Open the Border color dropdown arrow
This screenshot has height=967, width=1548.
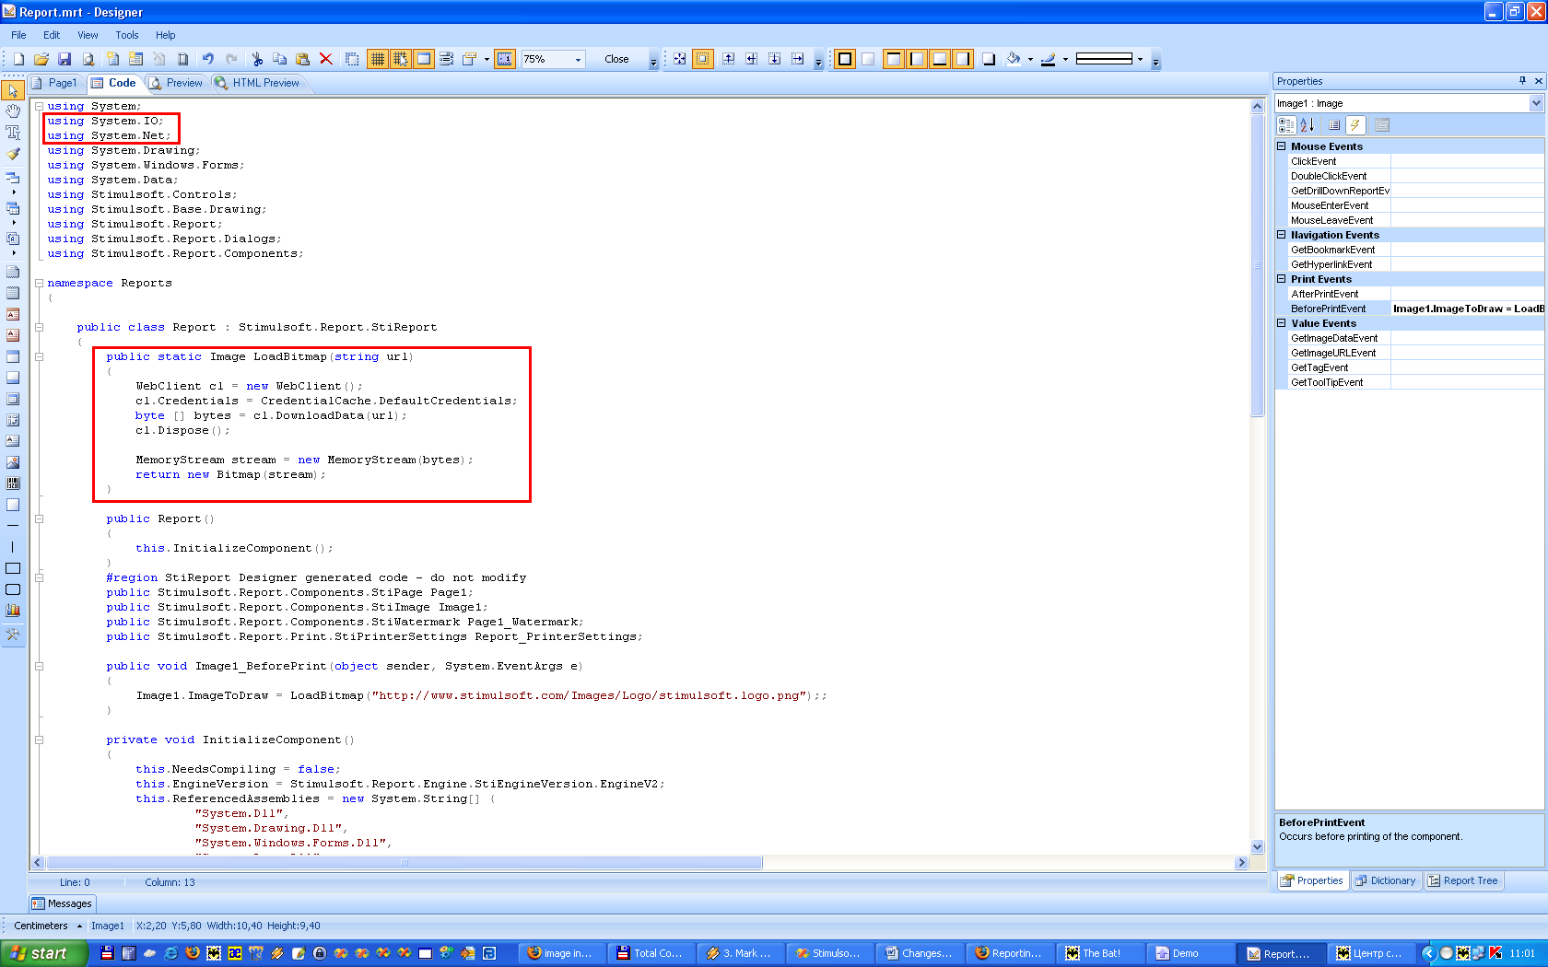point(1065,59)
